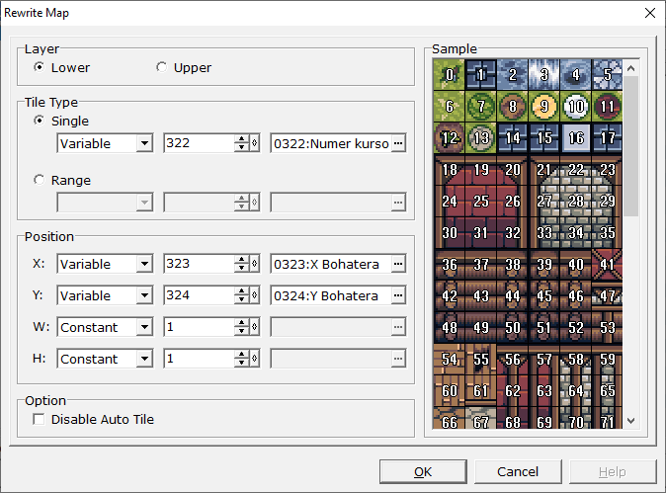666x493 pixels.
Task: Click the Cancel button
Action: click(x=518, y=471)
